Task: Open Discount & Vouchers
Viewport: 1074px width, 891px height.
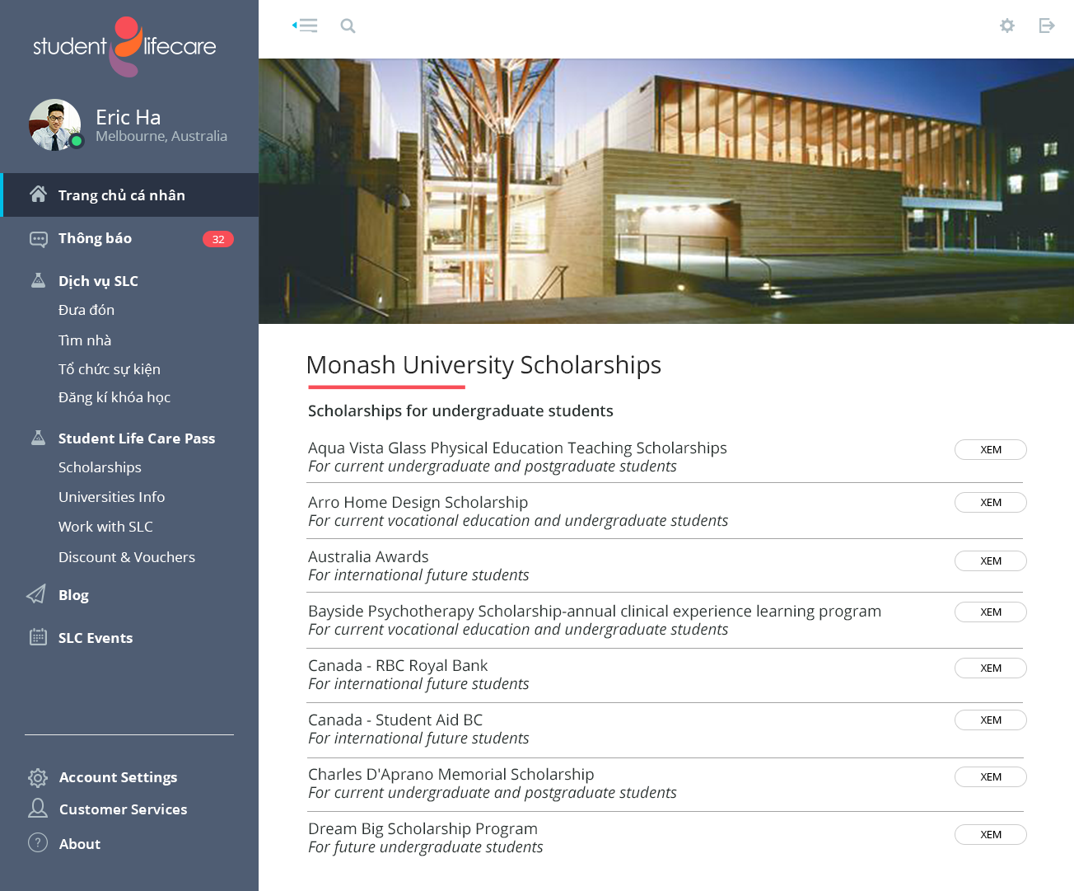Action: pyautogui.click(x=127, y=557)
